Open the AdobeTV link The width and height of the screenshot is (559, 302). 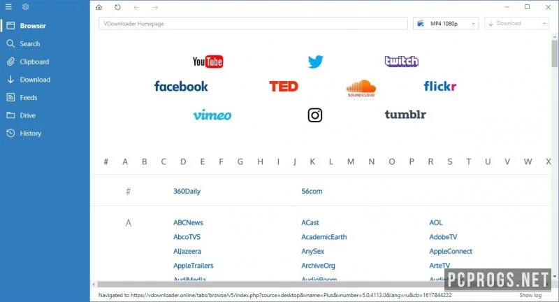point(443,237)
